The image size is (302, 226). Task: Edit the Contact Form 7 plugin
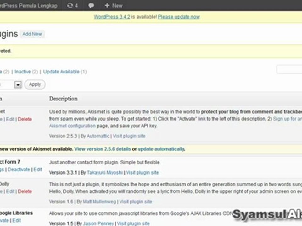38,169
